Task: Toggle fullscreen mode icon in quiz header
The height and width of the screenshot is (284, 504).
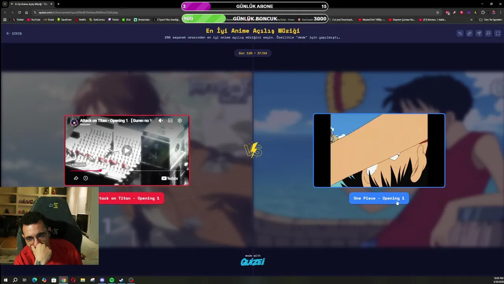Action: click(498, 34)
